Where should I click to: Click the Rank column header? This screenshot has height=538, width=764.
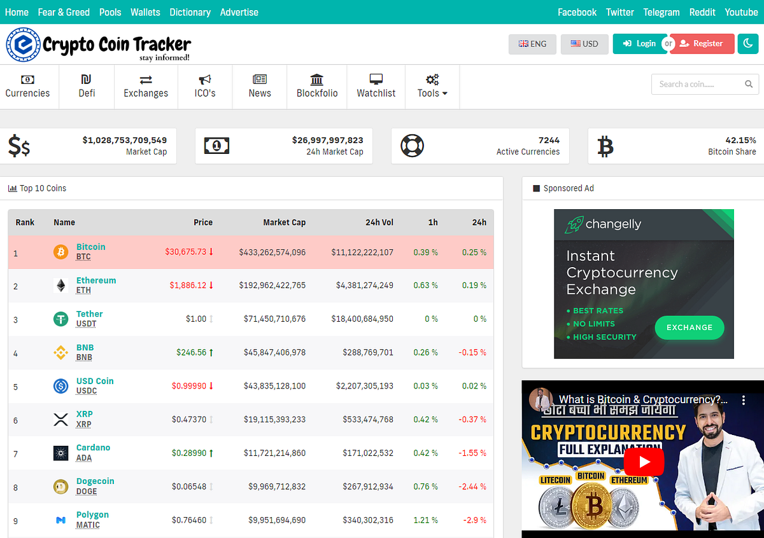tap(25, 223)
